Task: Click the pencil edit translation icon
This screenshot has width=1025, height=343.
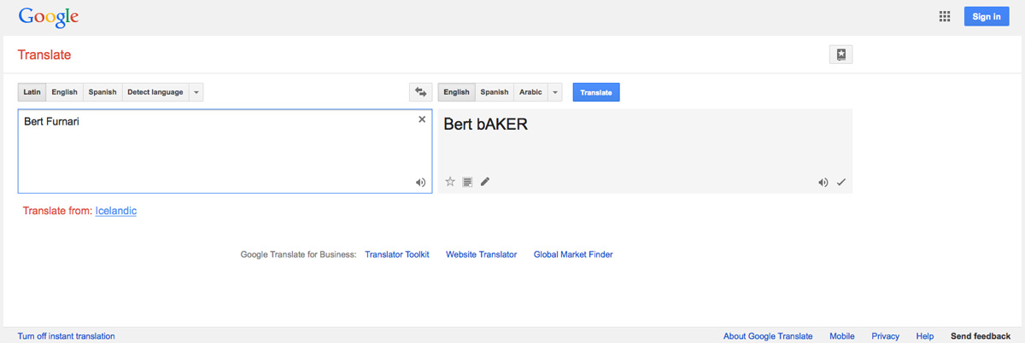Action: [485, 182]
